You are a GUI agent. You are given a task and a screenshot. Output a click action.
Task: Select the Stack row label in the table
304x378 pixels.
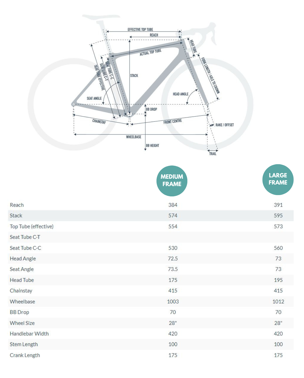[16, 216]
